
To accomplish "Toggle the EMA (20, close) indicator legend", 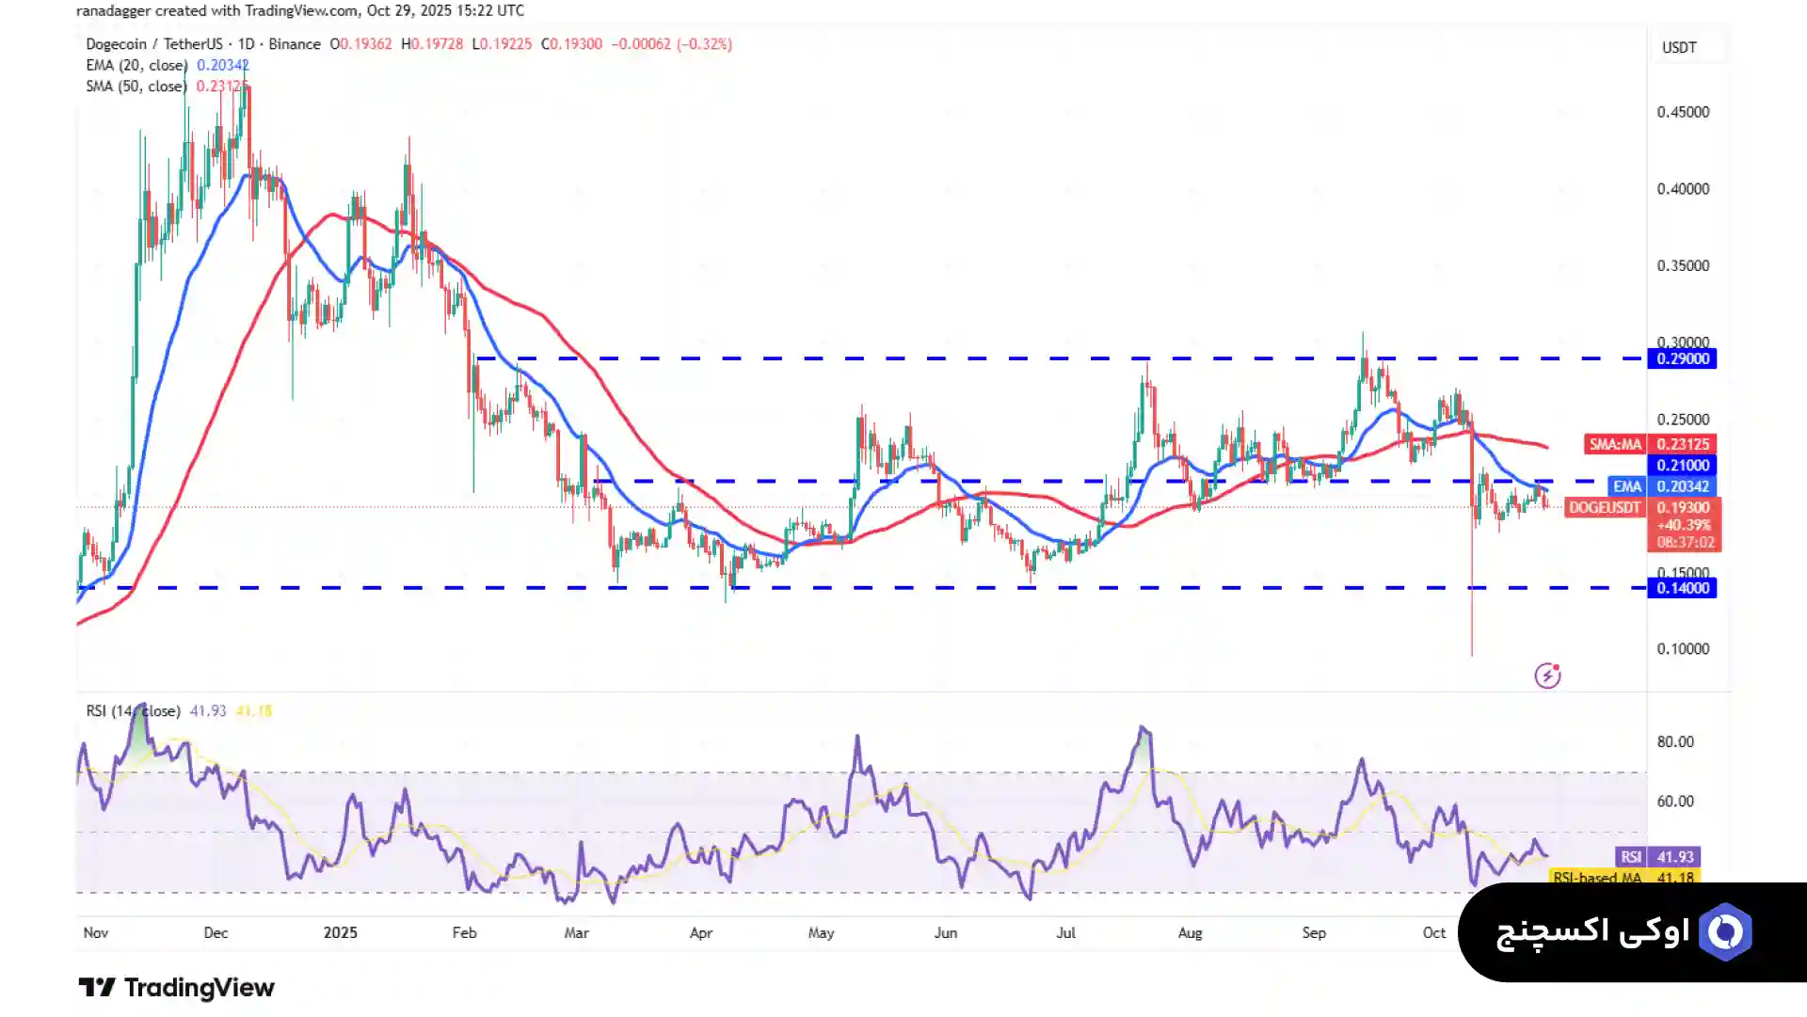I will click(136, 65).
